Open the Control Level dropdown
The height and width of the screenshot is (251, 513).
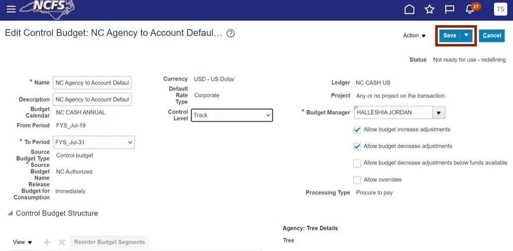tap(232, 115)
